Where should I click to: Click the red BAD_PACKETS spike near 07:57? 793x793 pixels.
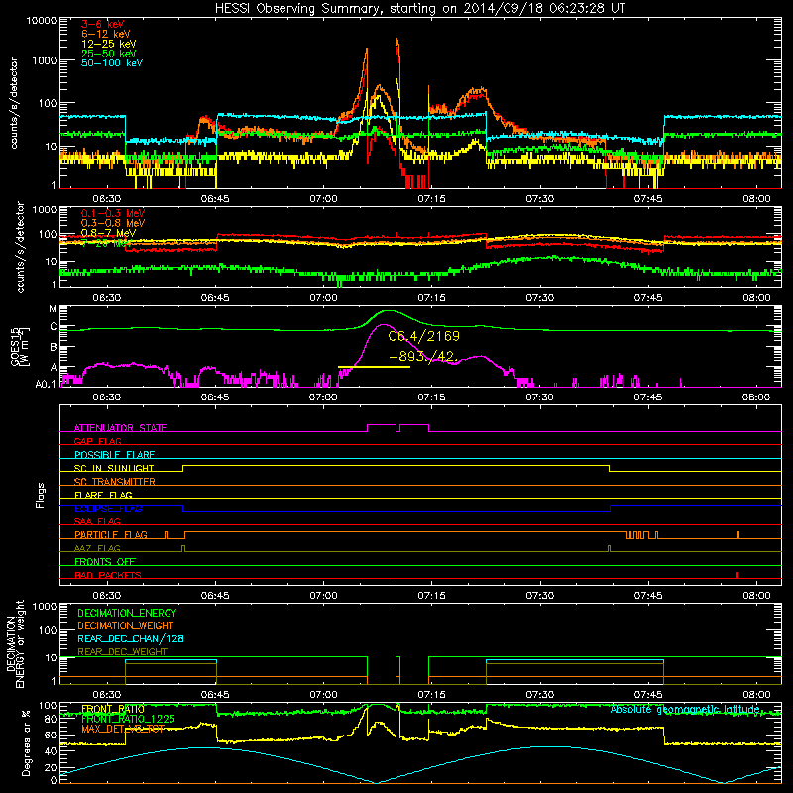[x=737, y=575]
